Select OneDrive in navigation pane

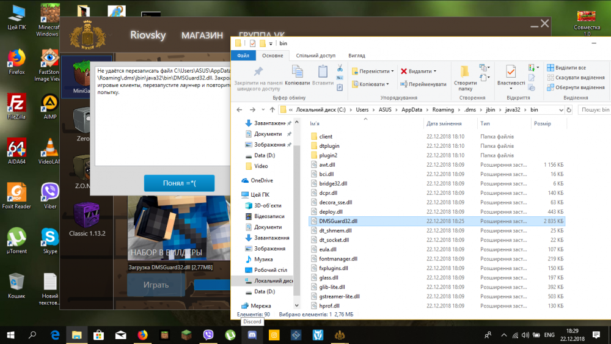point(257,180)
